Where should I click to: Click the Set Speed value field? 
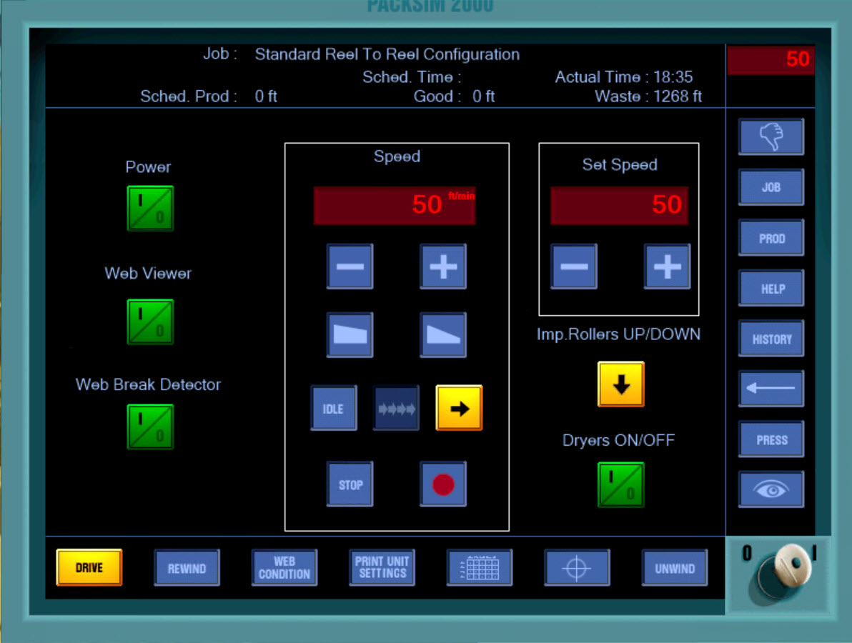coord(619,206)
